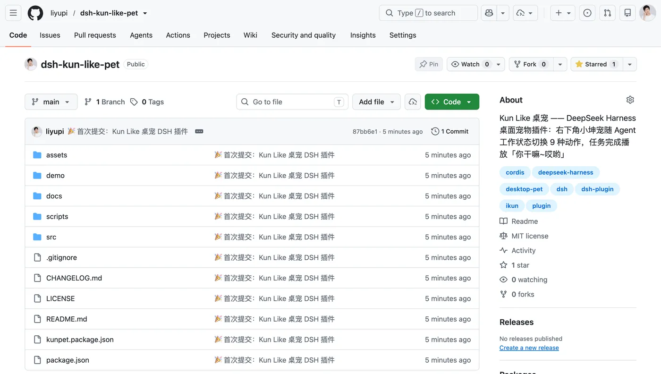
Task: Open commit hash 87bb6e1
Action: click(x=365, y=132)
